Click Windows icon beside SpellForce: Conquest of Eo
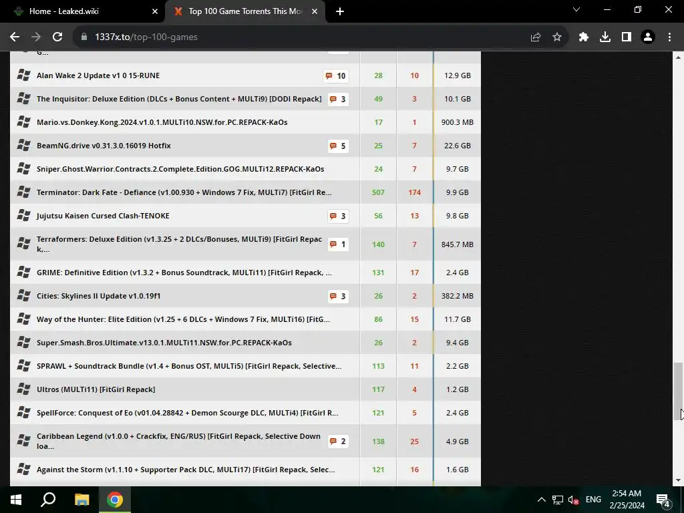Image resolution: width=684 pixels, height=513 pixels. tap(23, 412)
